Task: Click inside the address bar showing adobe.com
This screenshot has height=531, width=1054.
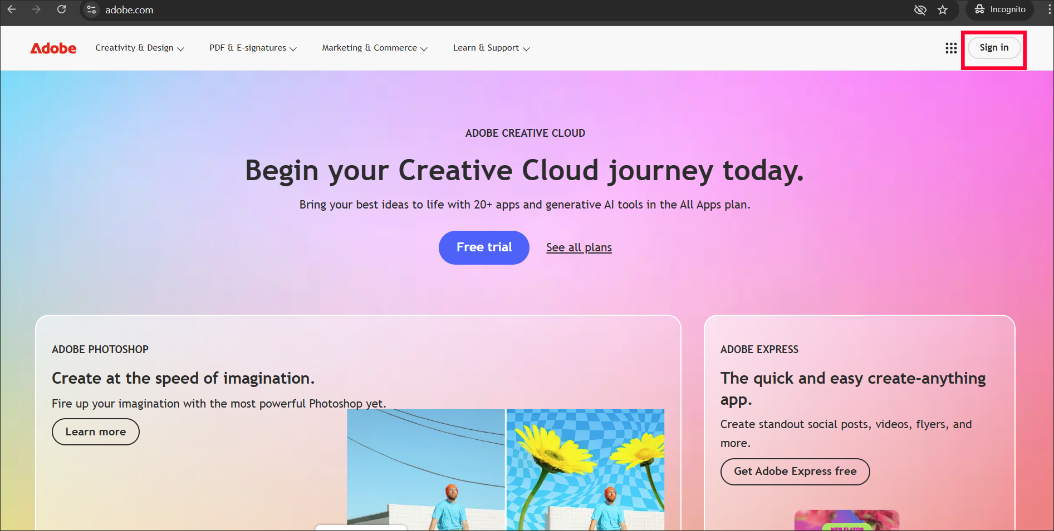Action: [x=129, y=9]
